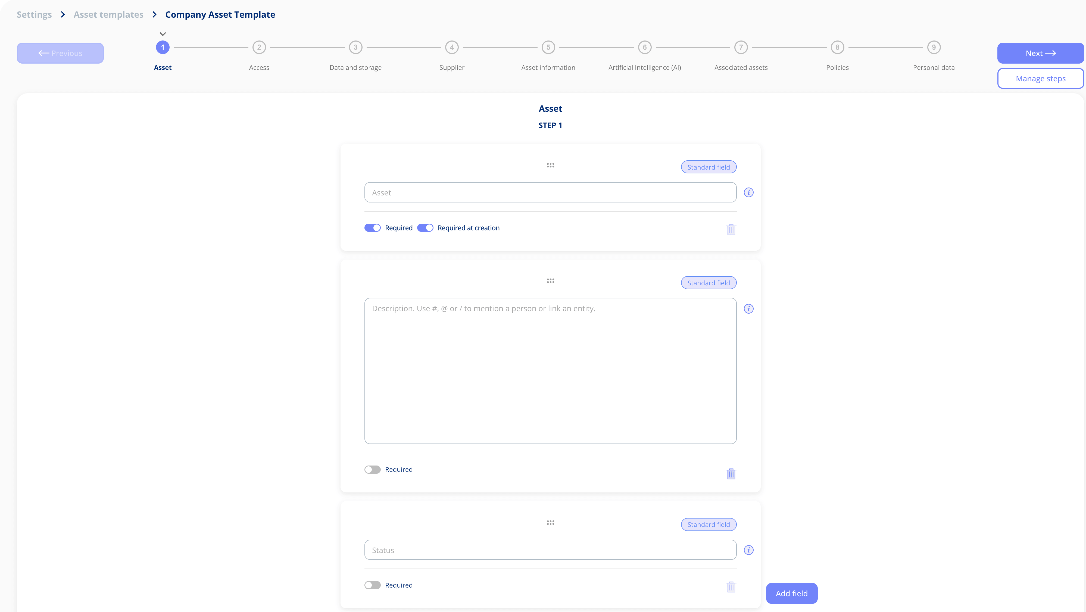The height and width of the screenshot is (612, 1086).
Task: Expand chevron above step 1 Asset
Action: click(163, 34)
